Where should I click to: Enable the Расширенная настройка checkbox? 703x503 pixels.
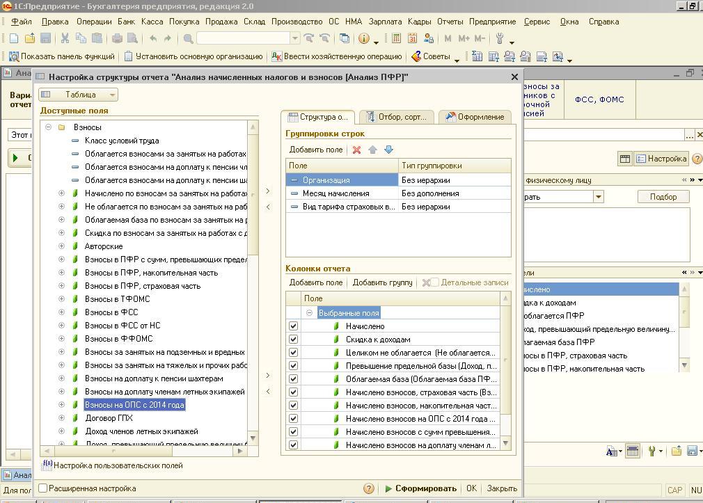click(43, 488)
